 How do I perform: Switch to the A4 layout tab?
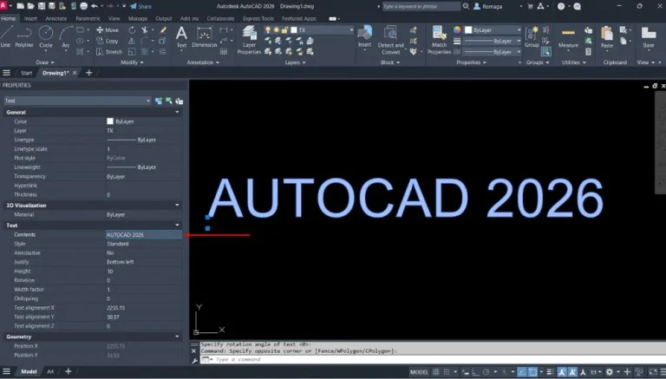click(x=50, y=372)
